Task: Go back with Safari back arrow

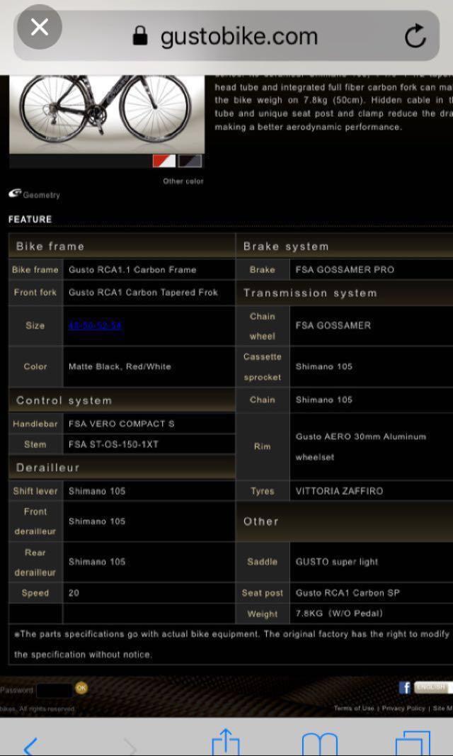Action: pyautogui.click(x=30, y=745)
